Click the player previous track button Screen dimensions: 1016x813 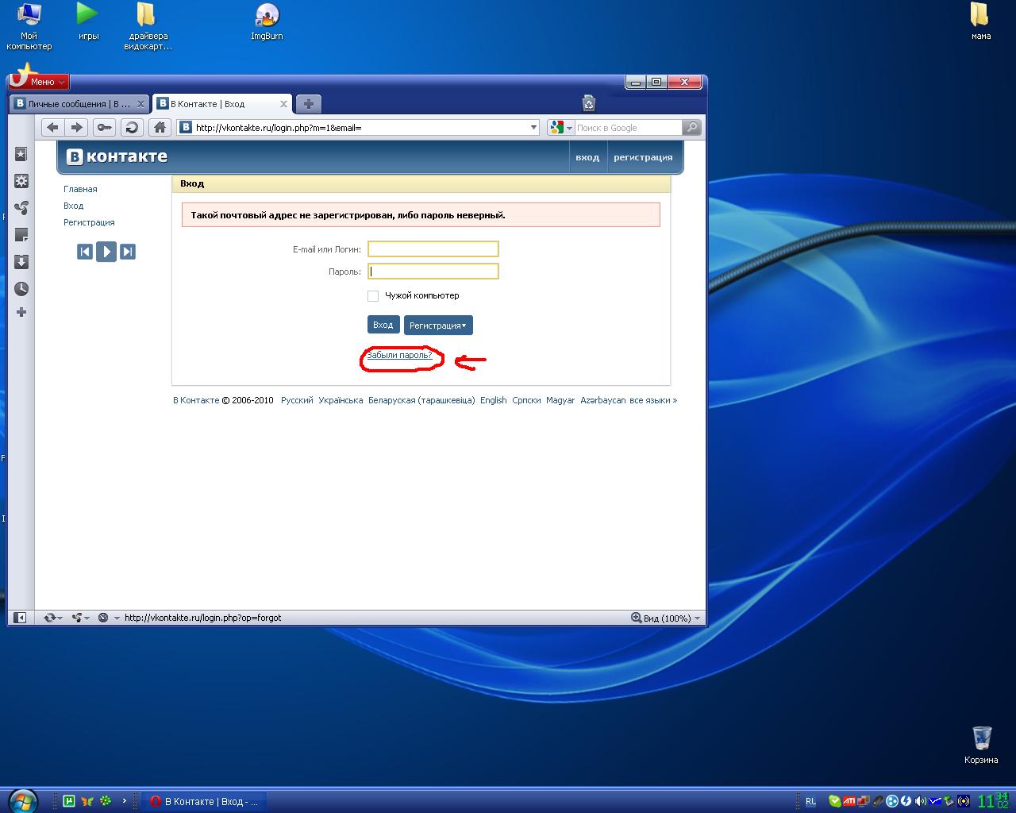85,252
